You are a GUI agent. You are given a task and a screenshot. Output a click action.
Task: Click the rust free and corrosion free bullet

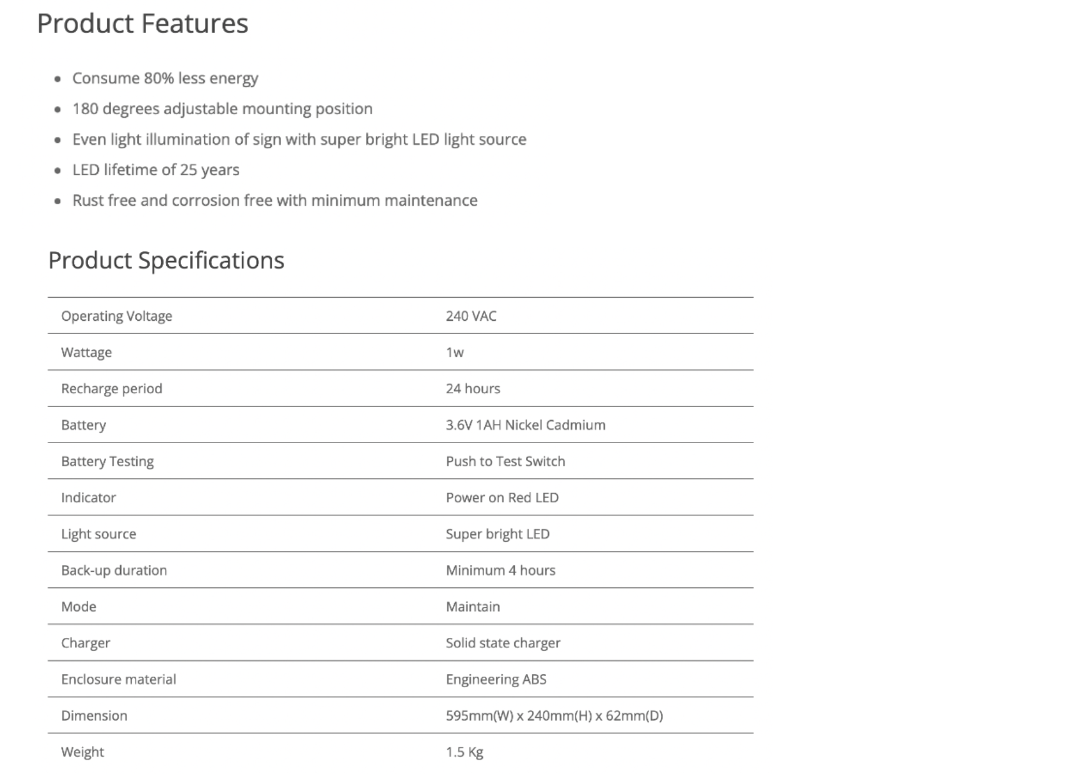(x=275, y=200)
